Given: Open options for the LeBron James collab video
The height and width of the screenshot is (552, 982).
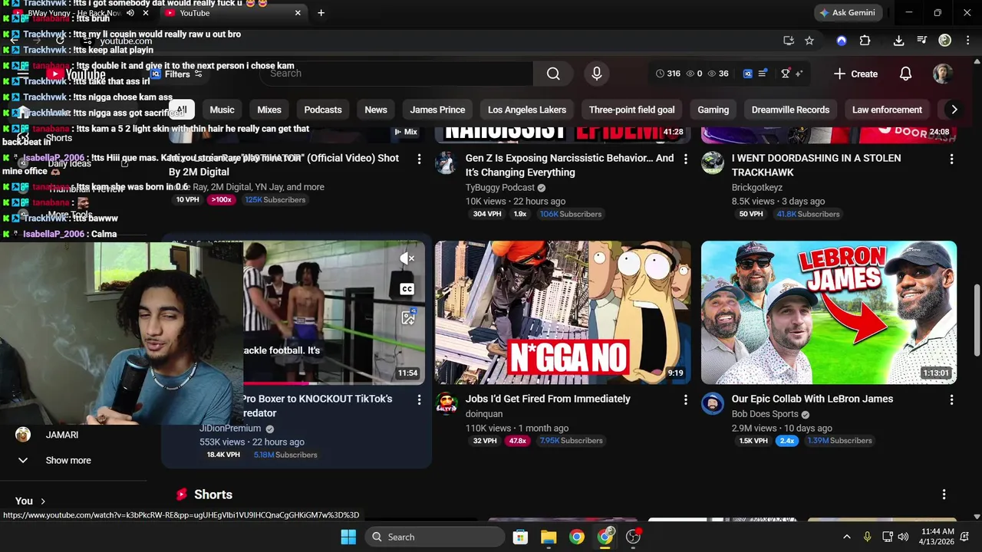Looking at the screenshot, I should [x=951, y=399].
